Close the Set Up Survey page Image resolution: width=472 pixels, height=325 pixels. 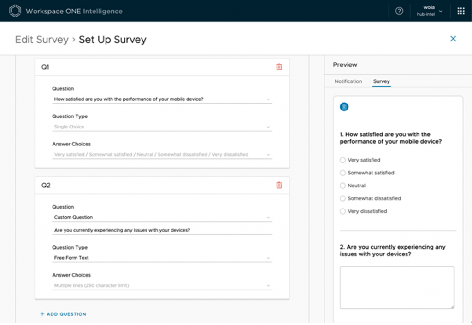[453, 39]
